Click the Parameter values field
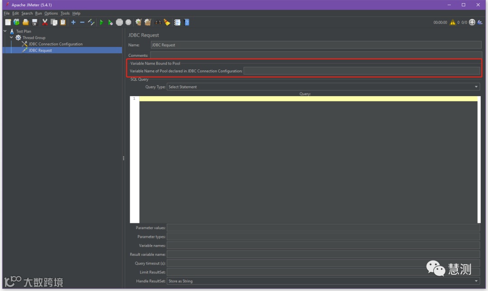Image resolution: width=488 pixels, height=291 pixels. 323,227
